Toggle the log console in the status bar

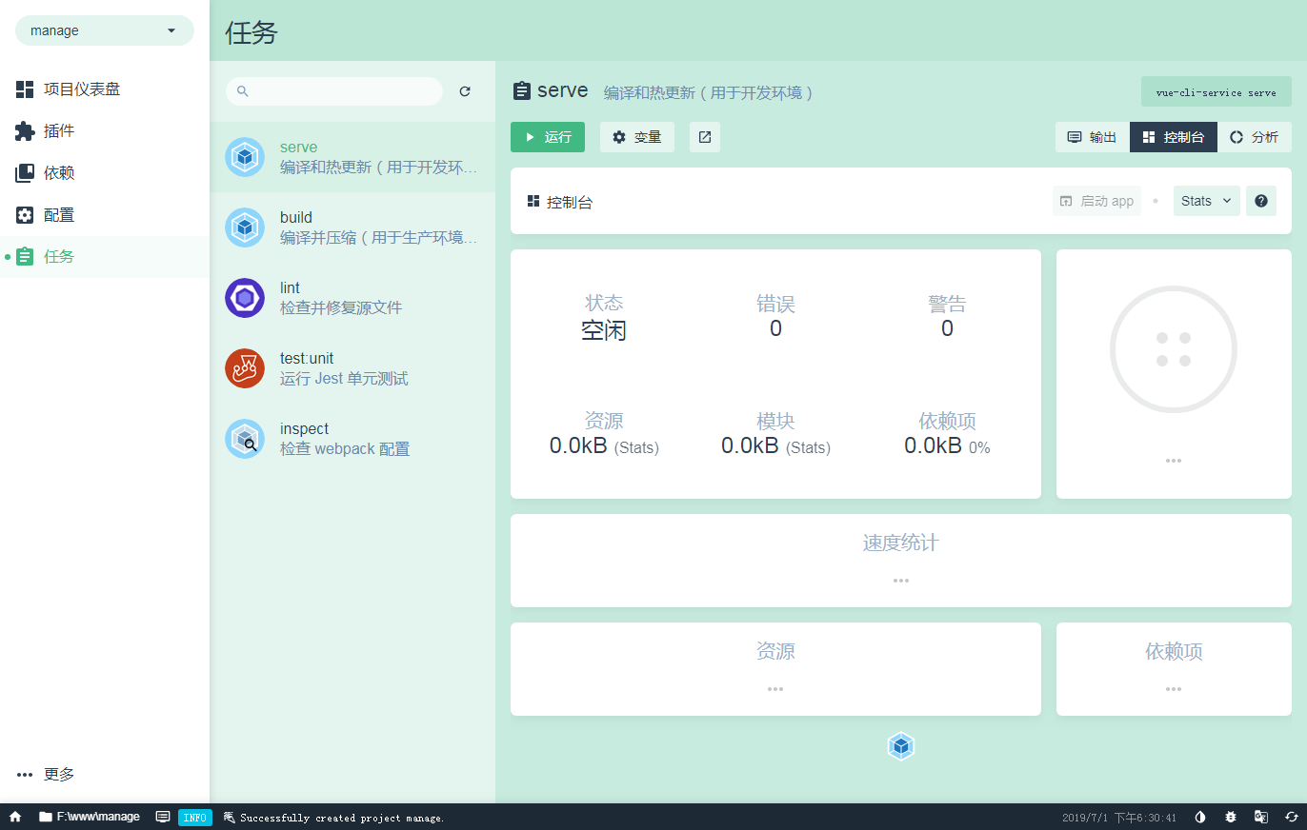[163, 817]
